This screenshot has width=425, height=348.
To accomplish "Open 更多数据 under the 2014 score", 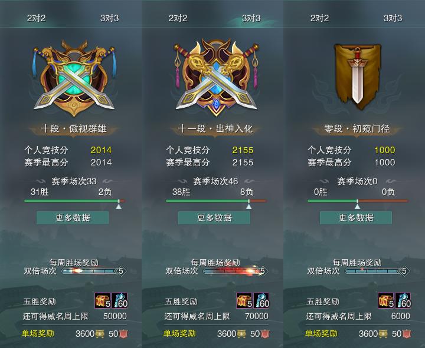I will [x=73, y=218].
